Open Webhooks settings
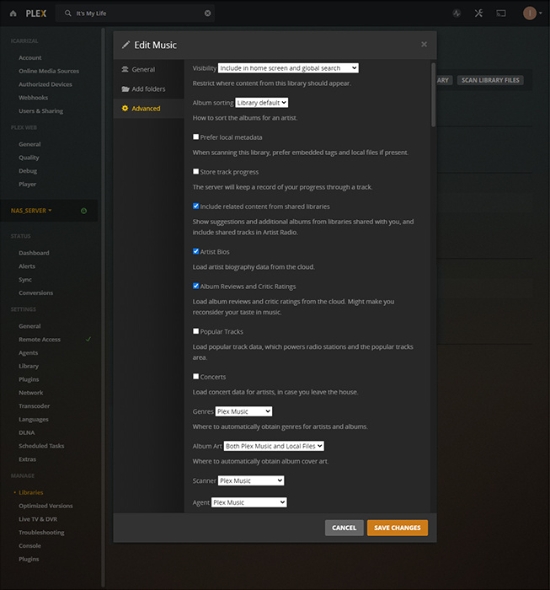The image size is (550, 590). 33,98
